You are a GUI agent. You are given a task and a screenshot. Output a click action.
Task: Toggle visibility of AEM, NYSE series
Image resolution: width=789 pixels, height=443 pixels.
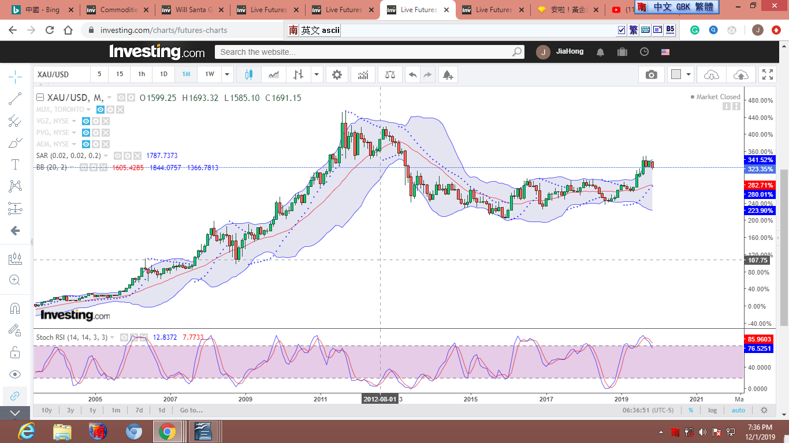coord(85,144)
